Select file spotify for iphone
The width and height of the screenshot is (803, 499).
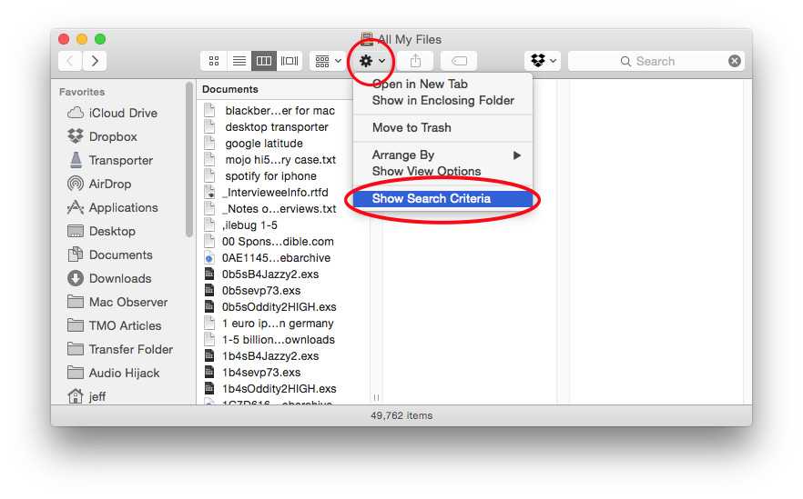[260, 176]
